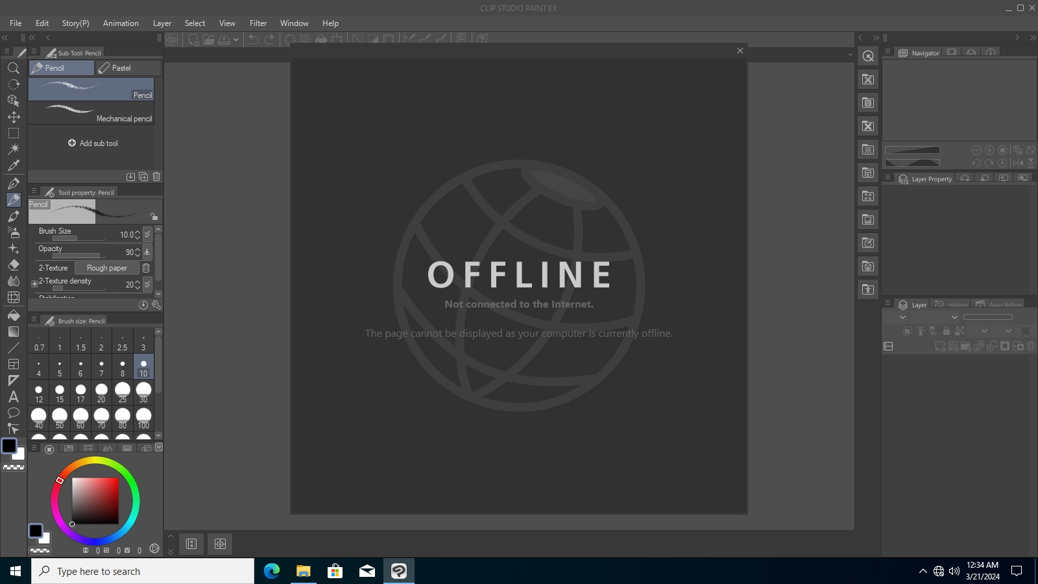Screen dimensions: 1038x584
Task: Toggle the 2-Texture density expander
Action: pos(34,284)
